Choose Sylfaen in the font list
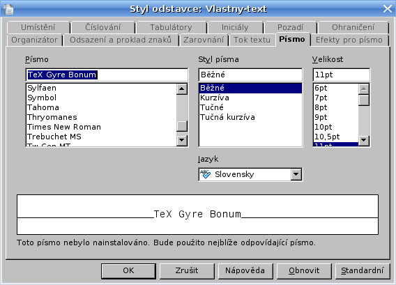 tap(102, 88)
